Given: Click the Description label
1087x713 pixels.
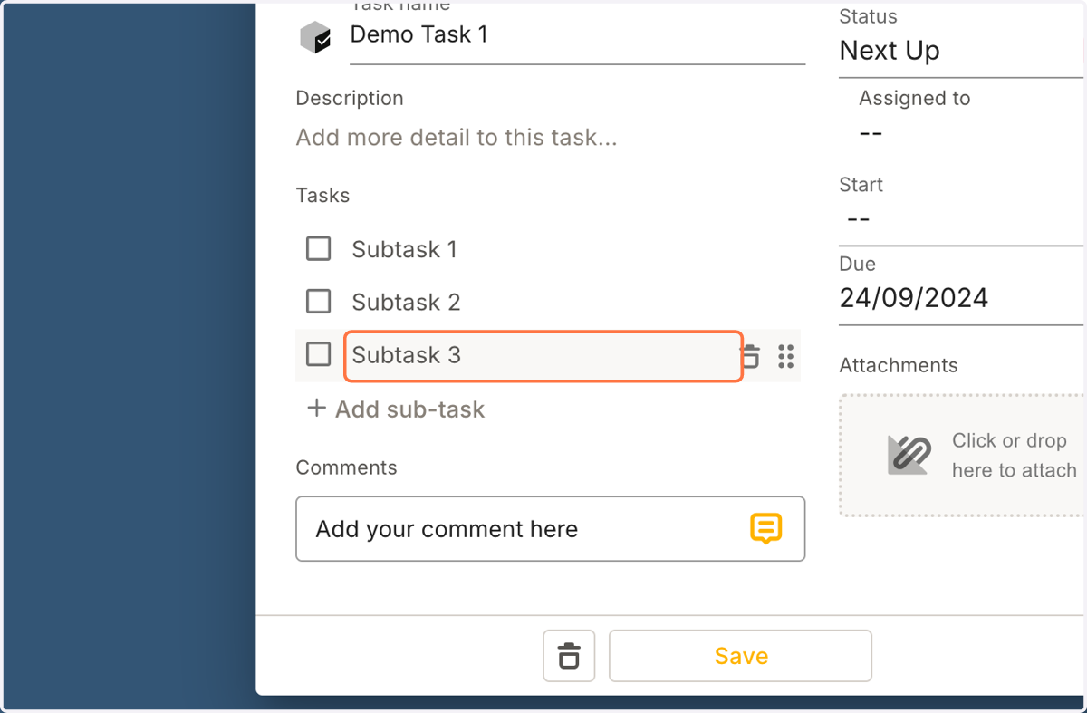Looking at the screenshot, I should pos(350,98).
